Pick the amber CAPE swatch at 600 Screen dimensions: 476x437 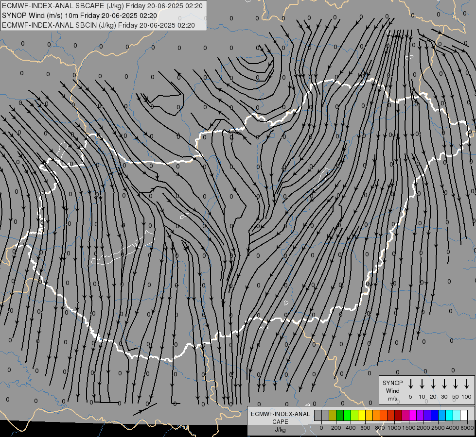click(x=369, y=416)
